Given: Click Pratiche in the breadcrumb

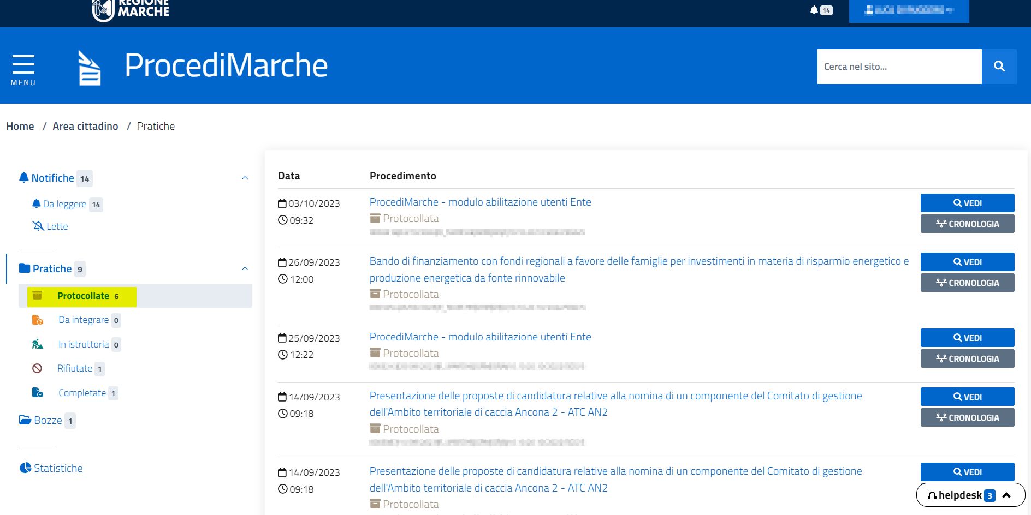Looking at the screenshot, I should pos(156,126).
